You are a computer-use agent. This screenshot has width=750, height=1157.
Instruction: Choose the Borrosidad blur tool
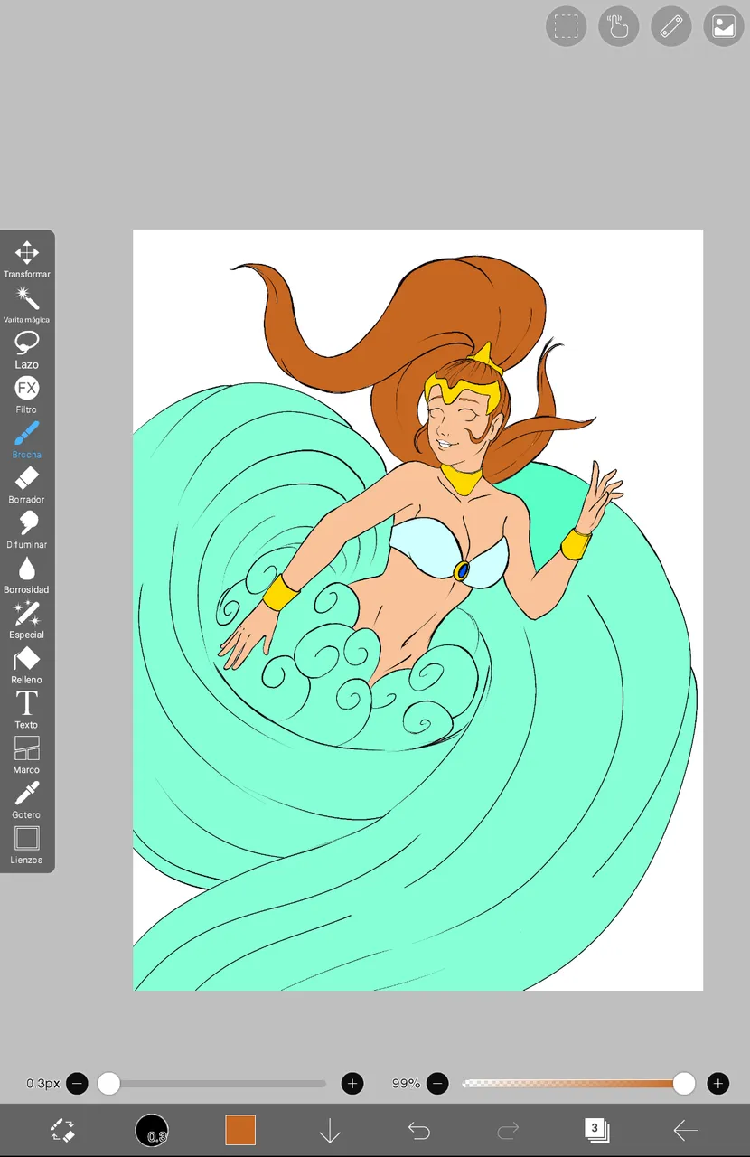[x=26, y=576]
